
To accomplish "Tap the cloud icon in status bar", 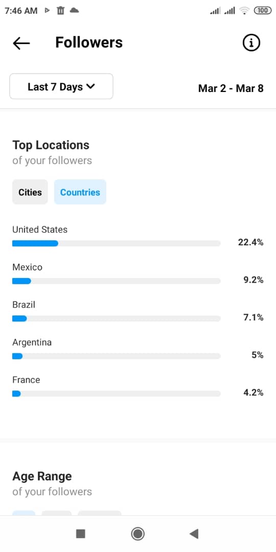I will (x=74, y=11).
